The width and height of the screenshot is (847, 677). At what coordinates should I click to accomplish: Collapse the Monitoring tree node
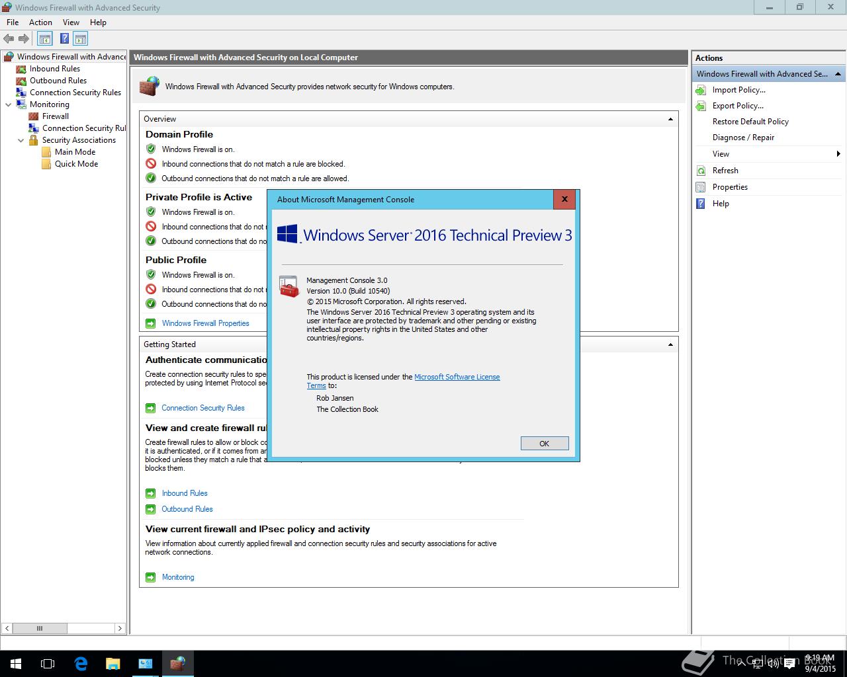pyautogui.click(x=8, y=104)
